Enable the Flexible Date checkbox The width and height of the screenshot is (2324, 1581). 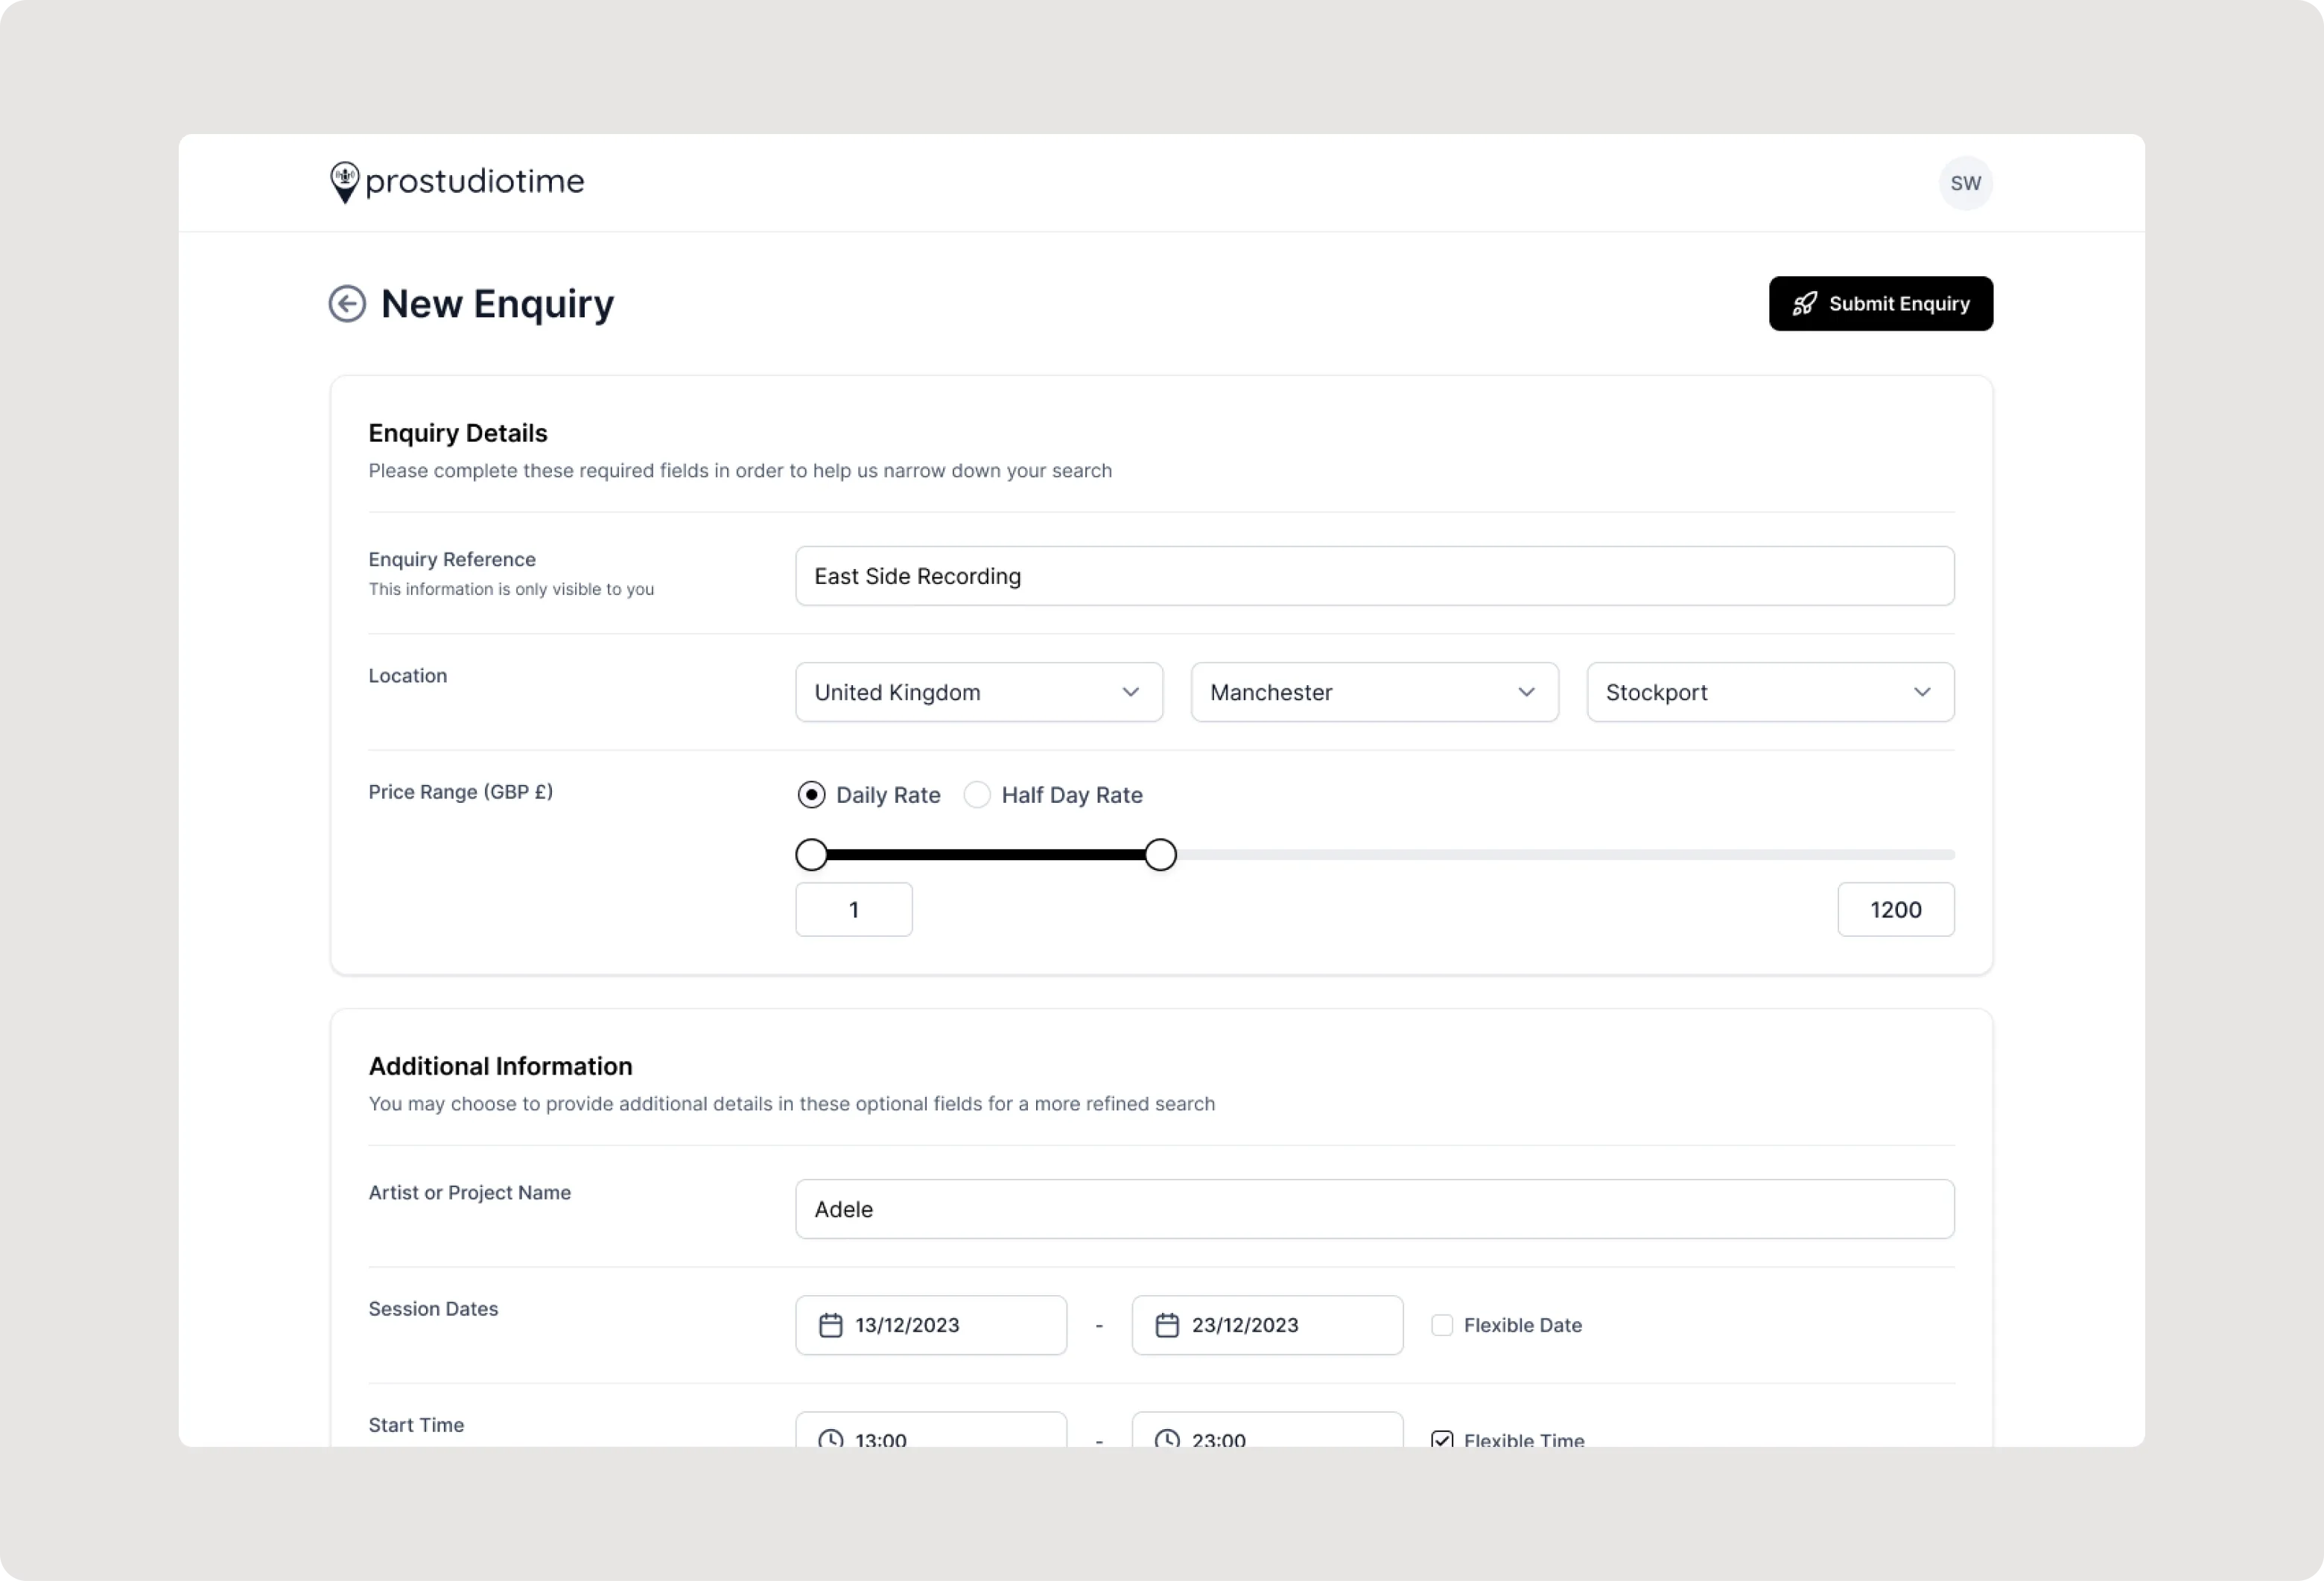(x=1441, y=1325)
